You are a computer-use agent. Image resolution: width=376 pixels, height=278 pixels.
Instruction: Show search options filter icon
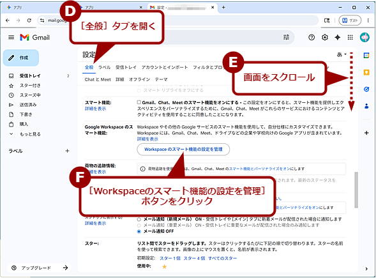pos(286,38)
